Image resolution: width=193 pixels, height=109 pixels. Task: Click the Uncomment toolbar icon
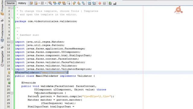[x=115, y=3]
